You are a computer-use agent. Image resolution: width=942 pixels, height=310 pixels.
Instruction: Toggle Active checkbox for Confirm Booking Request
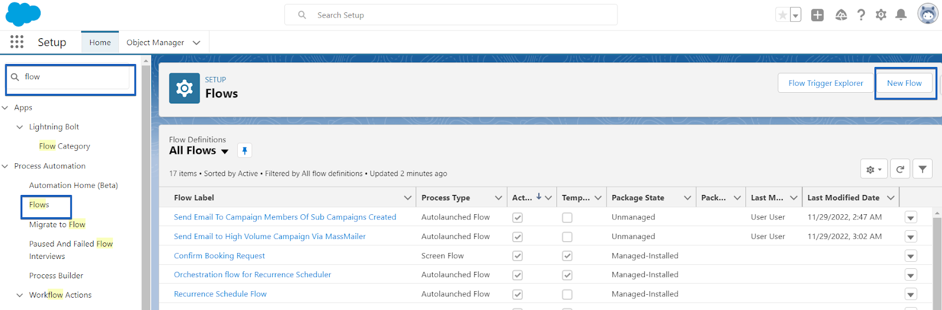coord(518,256)
